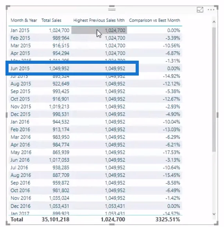Click scrollbar down arrow
224x227 pixels.
[214, 214]
